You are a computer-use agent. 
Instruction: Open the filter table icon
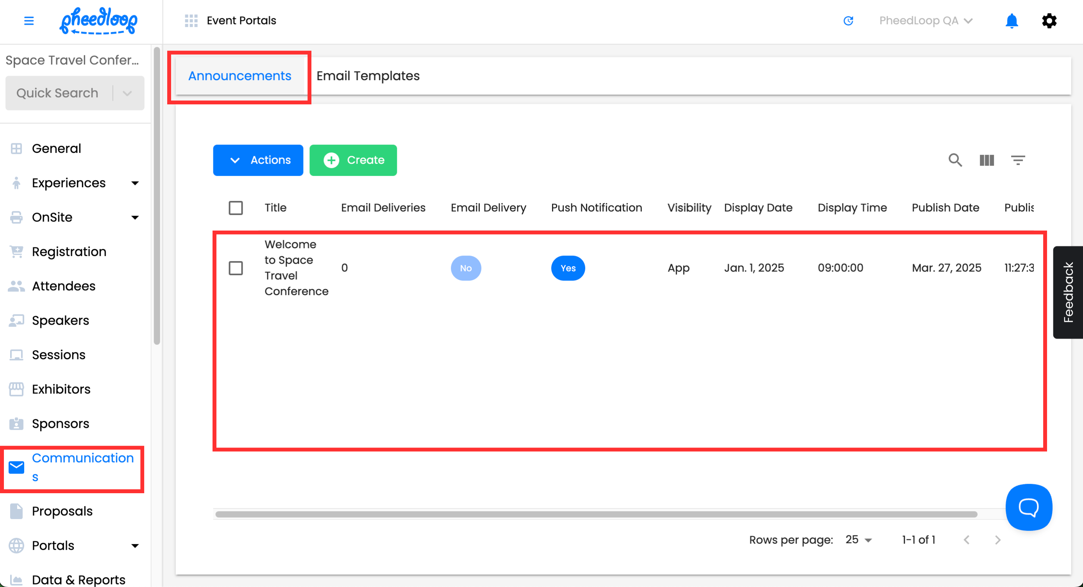tap(1017, 160)
